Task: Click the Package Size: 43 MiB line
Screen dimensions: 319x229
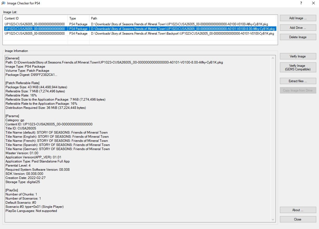Action: 36,87
